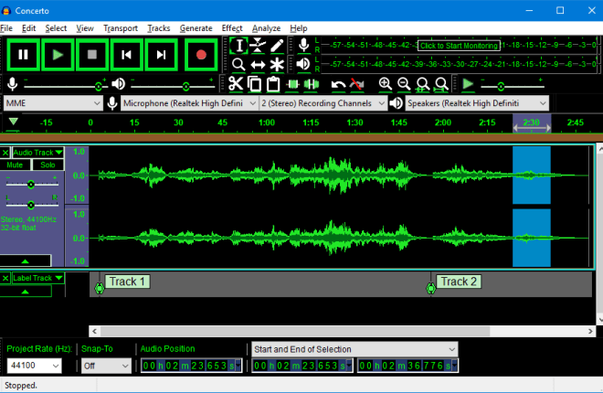This screenshot has width=603, height=393.
Task: Open the Effect menu
Action: point(232,28)
